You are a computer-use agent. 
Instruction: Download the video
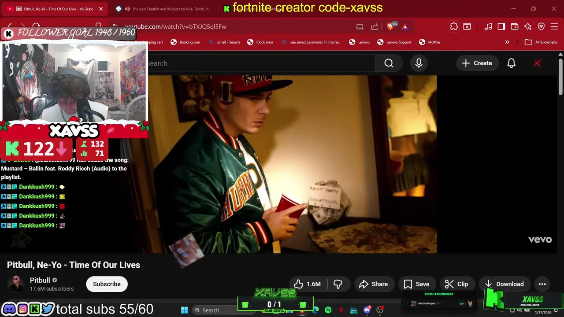coord(504,284)
